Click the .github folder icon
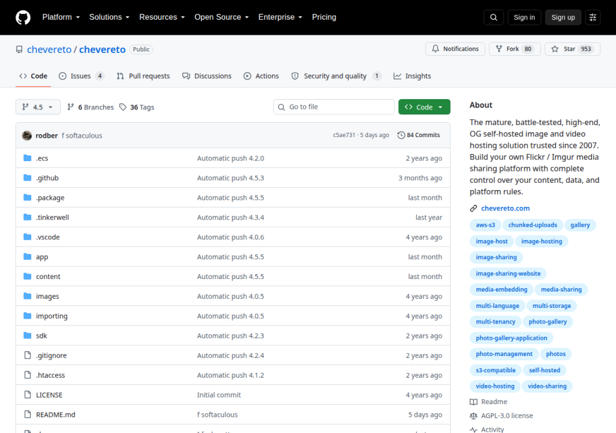Image resolution: width=616 pixels, height=433 pixels. [x=27, y=177]
